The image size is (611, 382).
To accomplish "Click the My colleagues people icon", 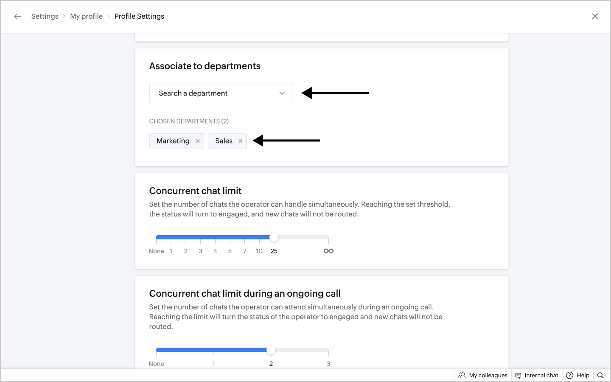I will click(x=462, y=375).
